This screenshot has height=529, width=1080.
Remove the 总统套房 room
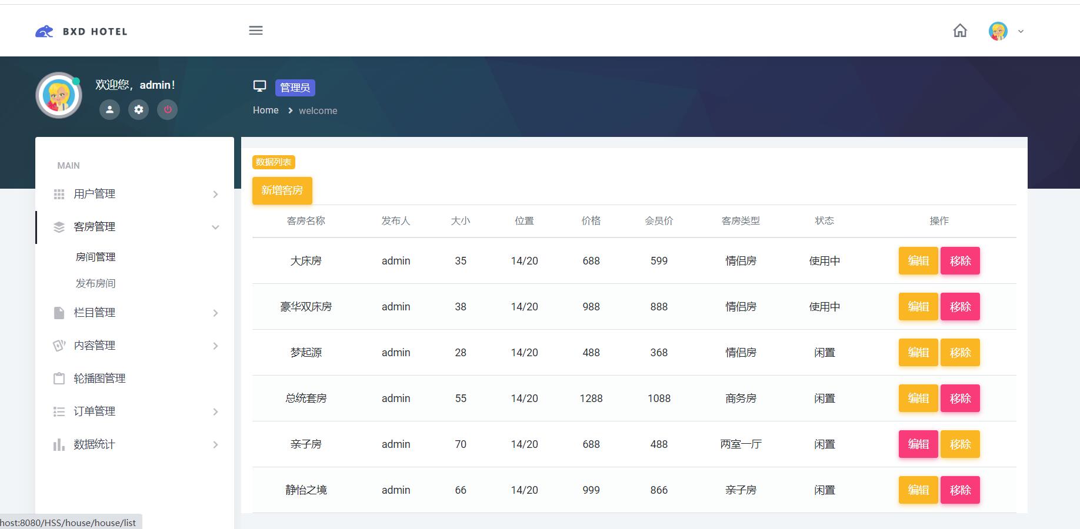coord(960,399)
